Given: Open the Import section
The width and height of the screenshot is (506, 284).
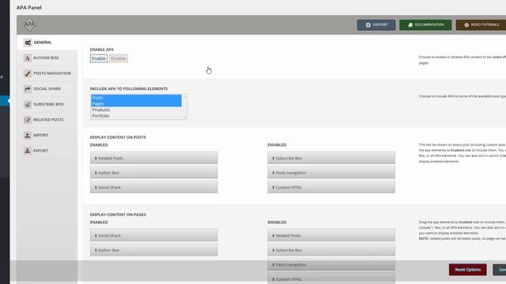Looking at the screenshot, I should pyautogui.click(x=47, y=135).
